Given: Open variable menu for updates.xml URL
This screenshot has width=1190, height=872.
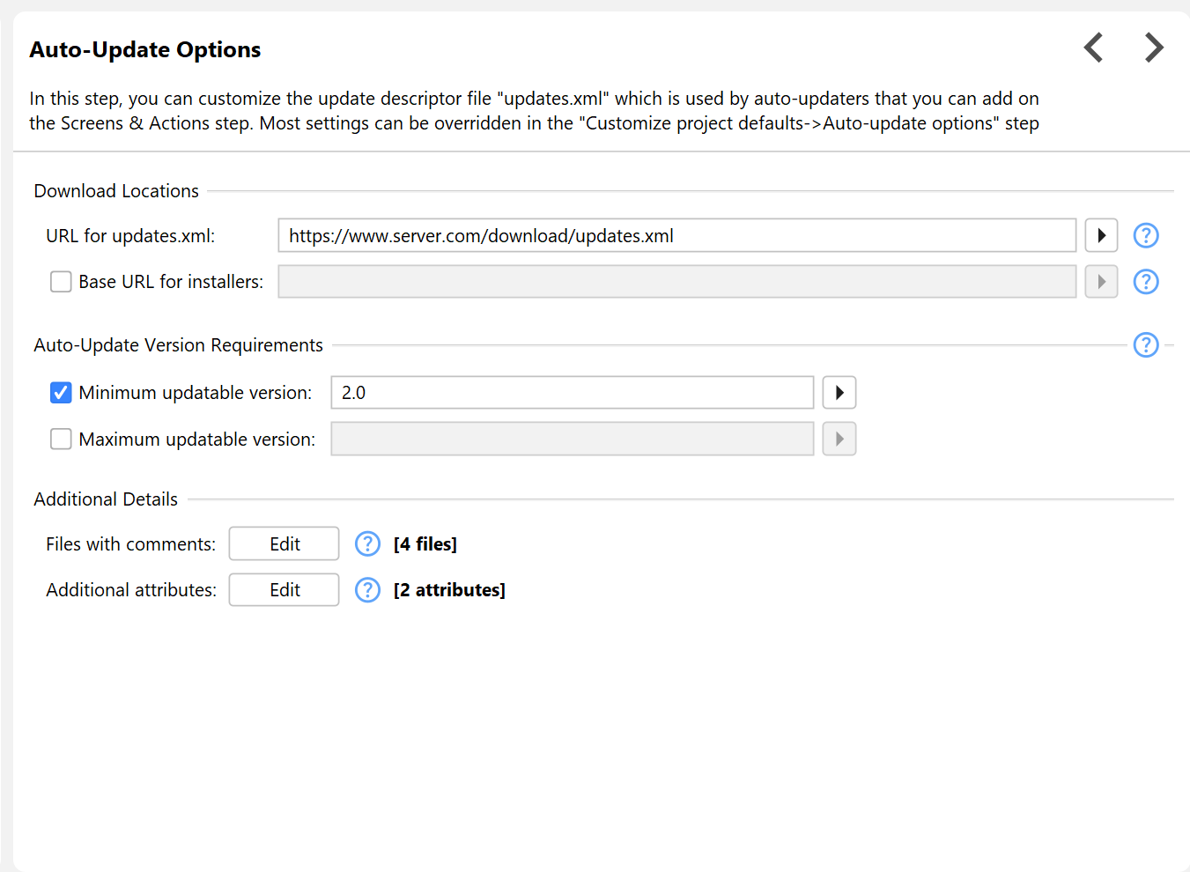Looking at the screenshot, I should click(1101, 236).
